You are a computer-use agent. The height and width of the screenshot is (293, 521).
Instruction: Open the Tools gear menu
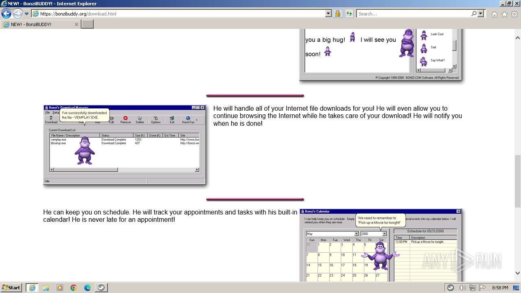tap(514, 14)
